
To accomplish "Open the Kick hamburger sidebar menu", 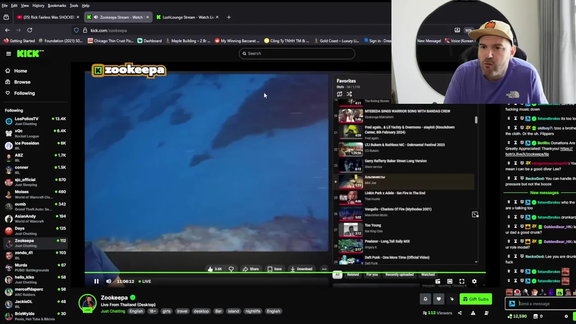I will coord(9,54).
